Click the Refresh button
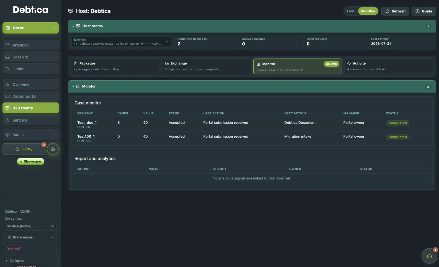 pos(395,11)
